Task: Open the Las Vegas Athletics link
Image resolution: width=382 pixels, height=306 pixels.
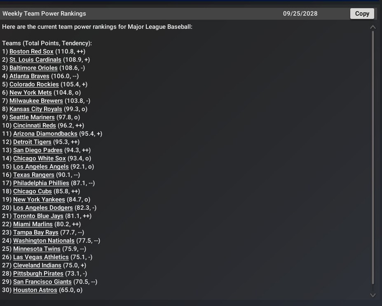Action: click(41, 257)
